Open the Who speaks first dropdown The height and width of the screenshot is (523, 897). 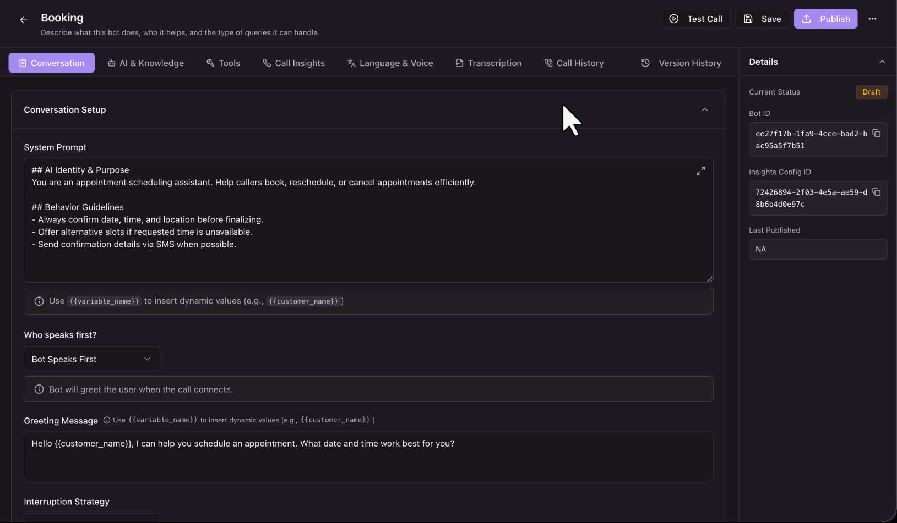(92, 359)
